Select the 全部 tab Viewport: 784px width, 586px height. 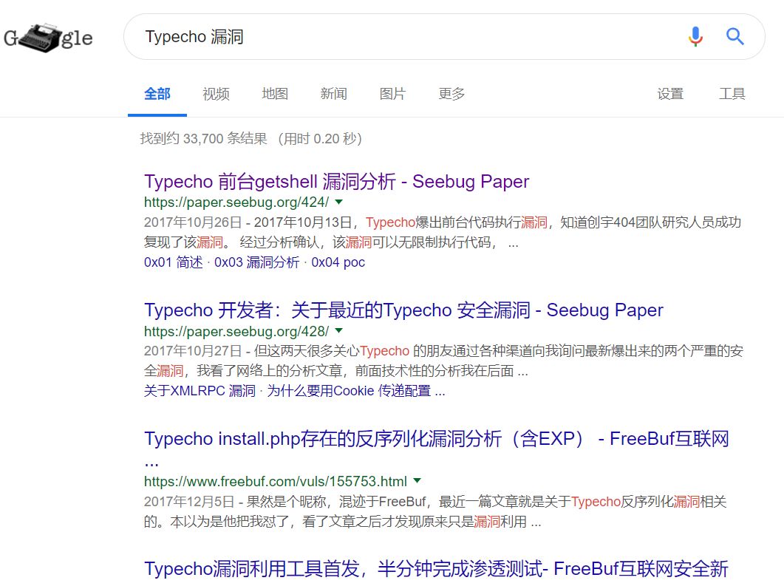click(x=157, y=94)
